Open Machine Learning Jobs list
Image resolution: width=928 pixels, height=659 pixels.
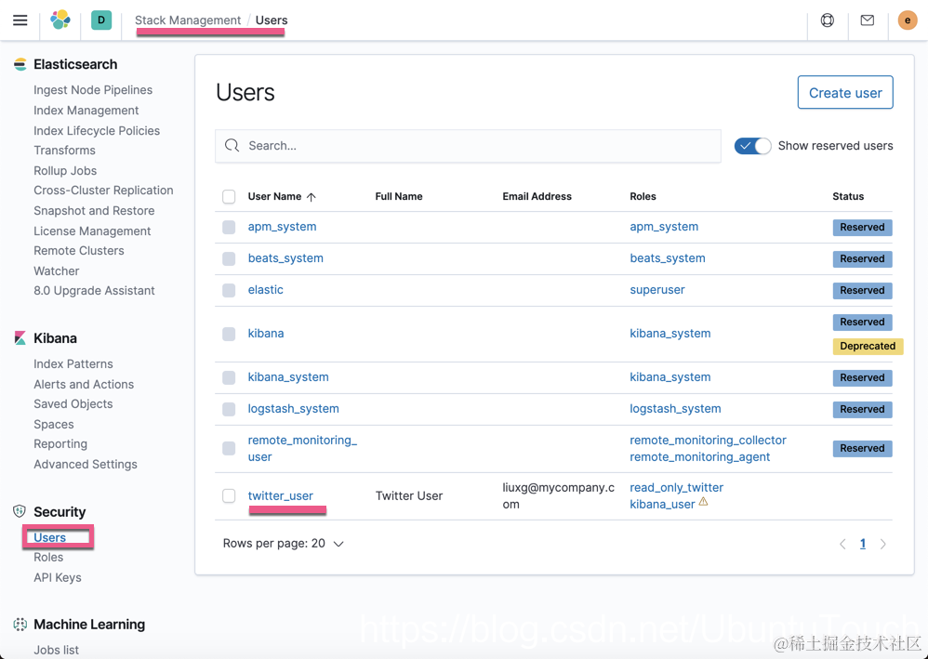point(56,650)
